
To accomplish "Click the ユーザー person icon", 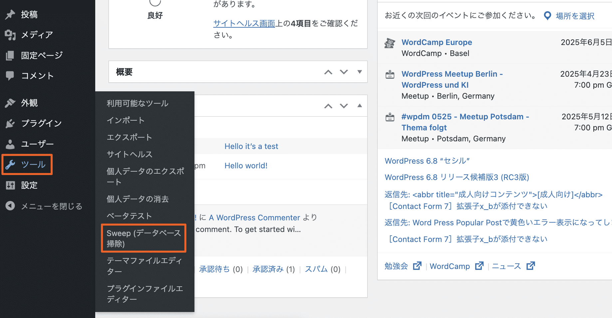I will (x=10, y=144).
